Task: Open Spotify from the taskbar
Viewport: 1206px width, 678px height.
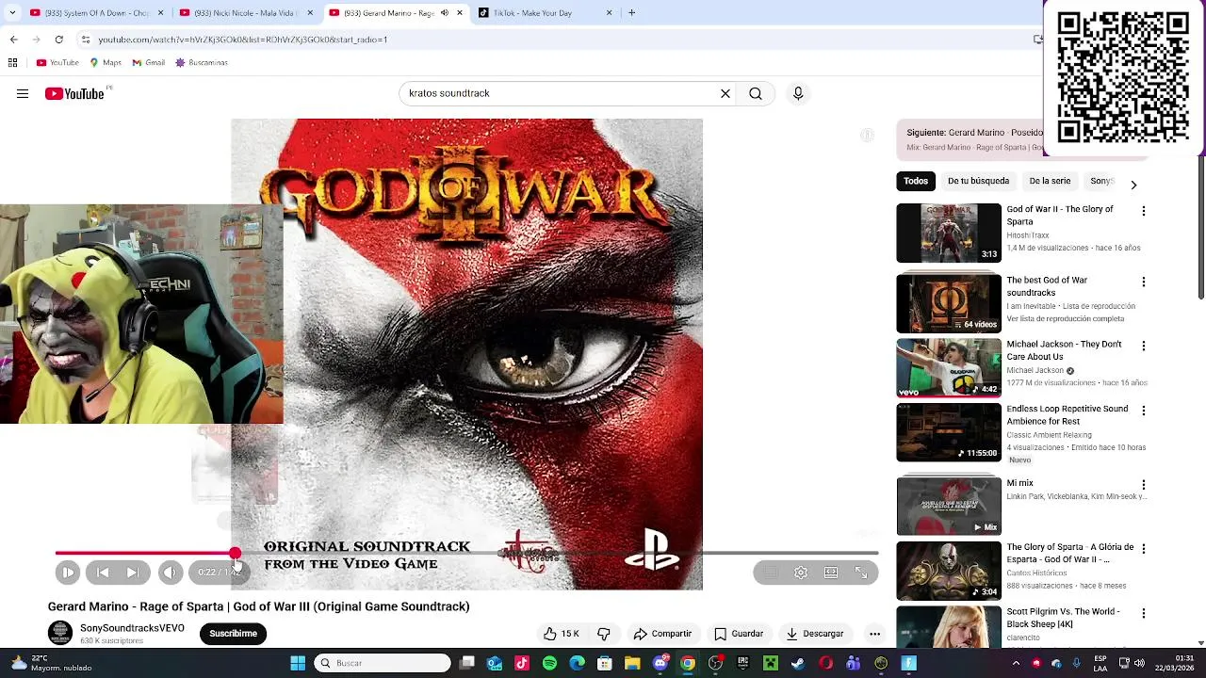Action: click(x=549, y=663)
